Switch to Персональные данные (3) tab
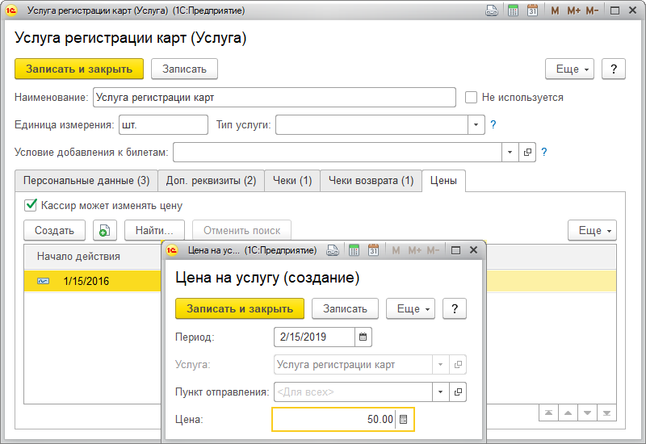 (x=86, y=181)
